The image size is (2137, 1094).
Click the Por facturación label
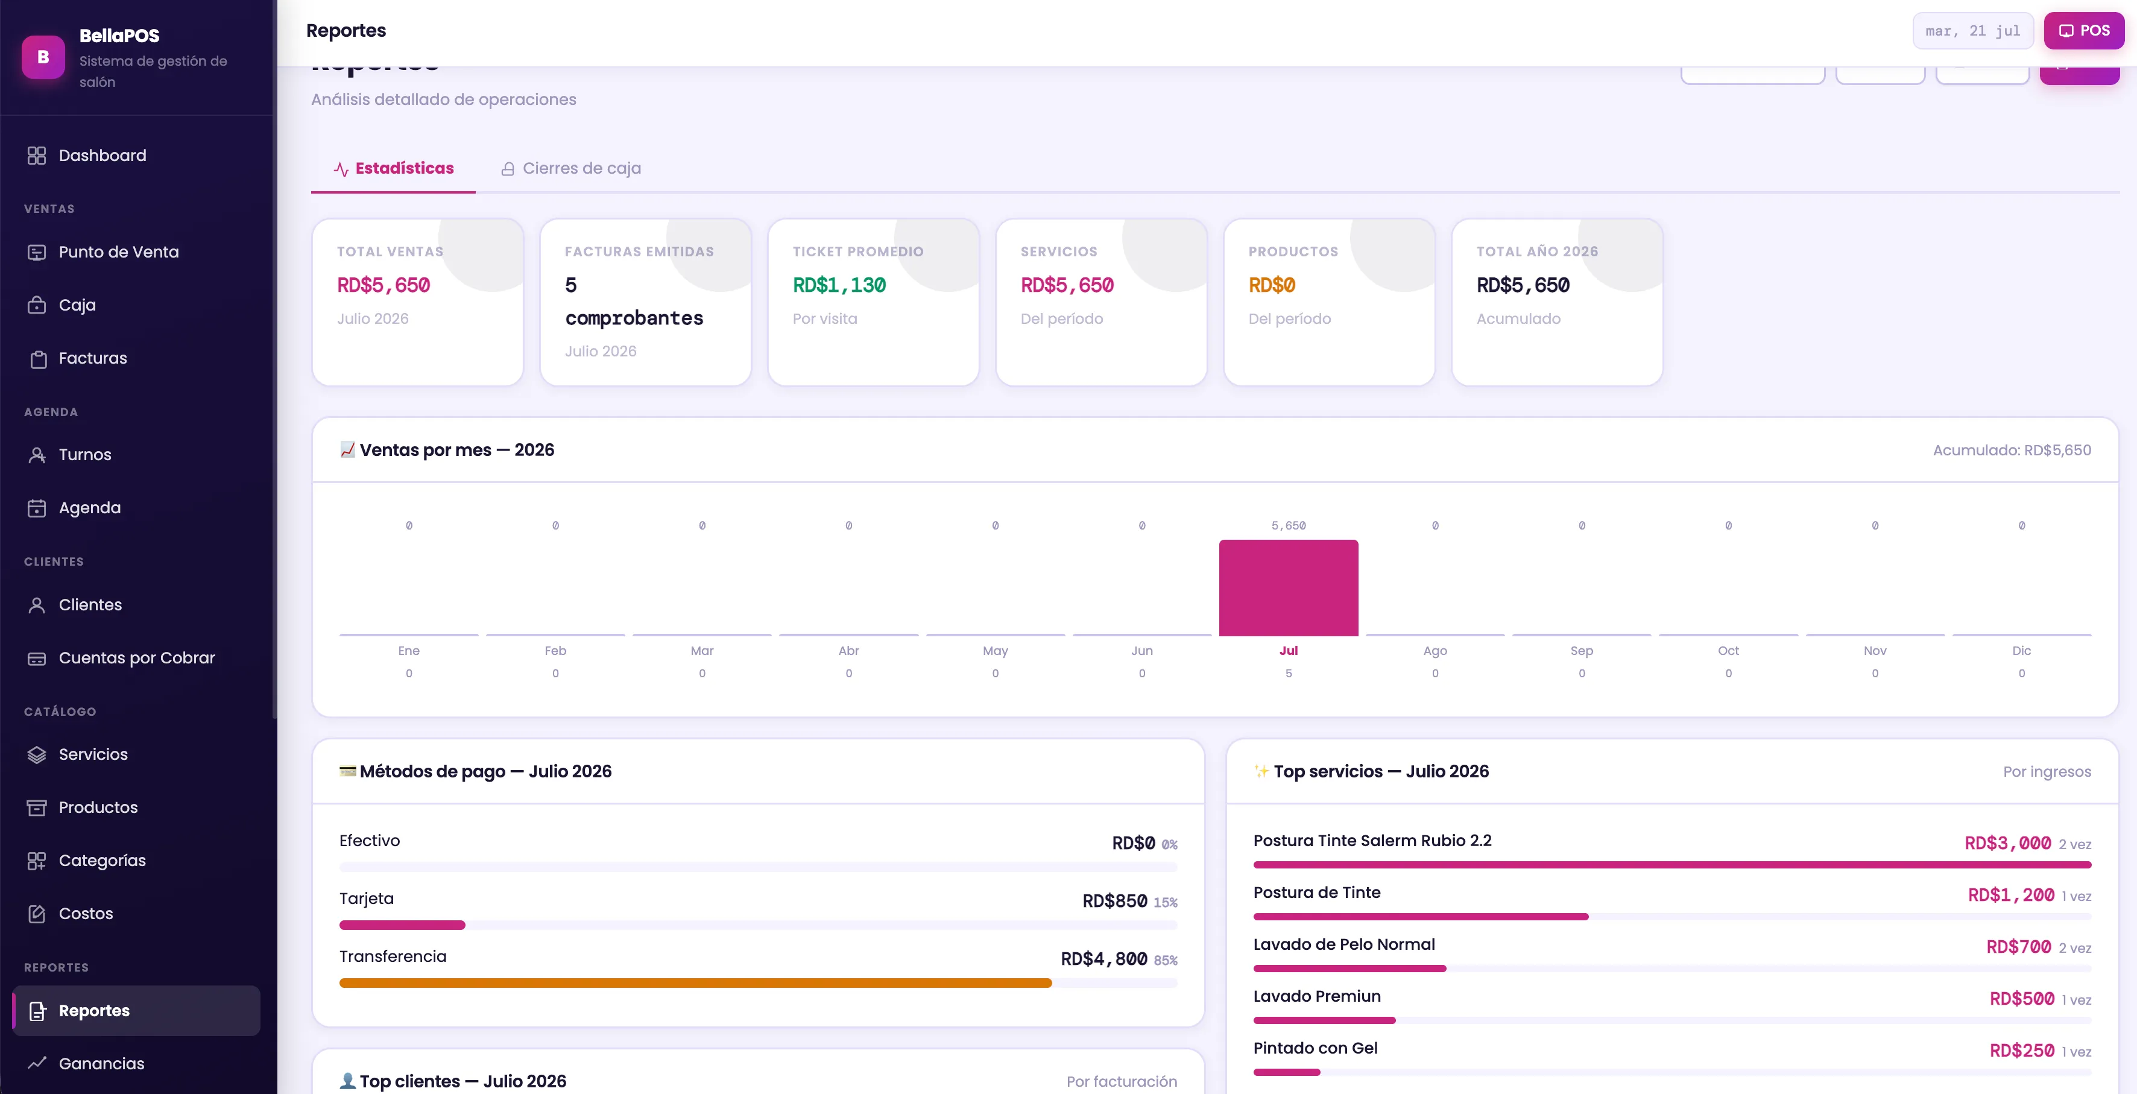[x=1122, y=1081]
